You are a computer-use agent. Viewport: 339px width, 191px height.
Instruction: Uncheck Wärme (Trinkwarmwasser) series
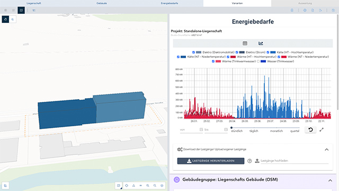[x=213, y=62]
